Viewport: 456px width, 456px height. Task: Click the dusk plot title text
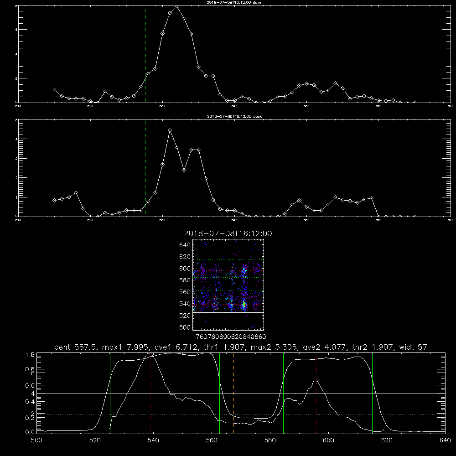pyautogui.click(x=234, y=116)
